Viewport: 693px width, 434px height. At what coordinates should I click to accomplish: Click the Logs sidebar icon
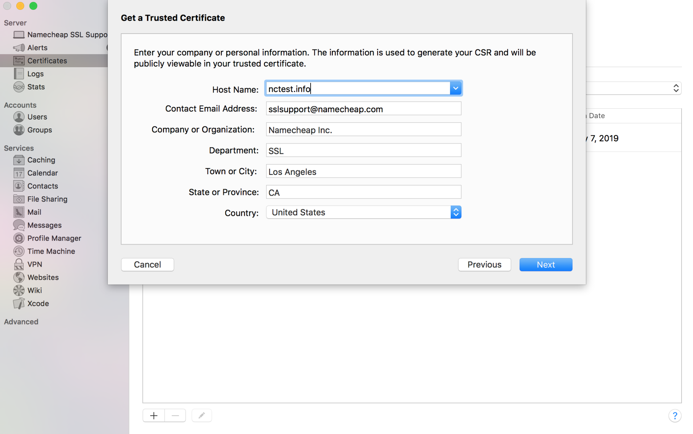[x=19, y=74]
